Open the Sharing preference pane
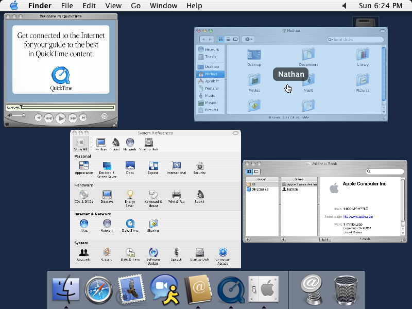 point(153,224)
